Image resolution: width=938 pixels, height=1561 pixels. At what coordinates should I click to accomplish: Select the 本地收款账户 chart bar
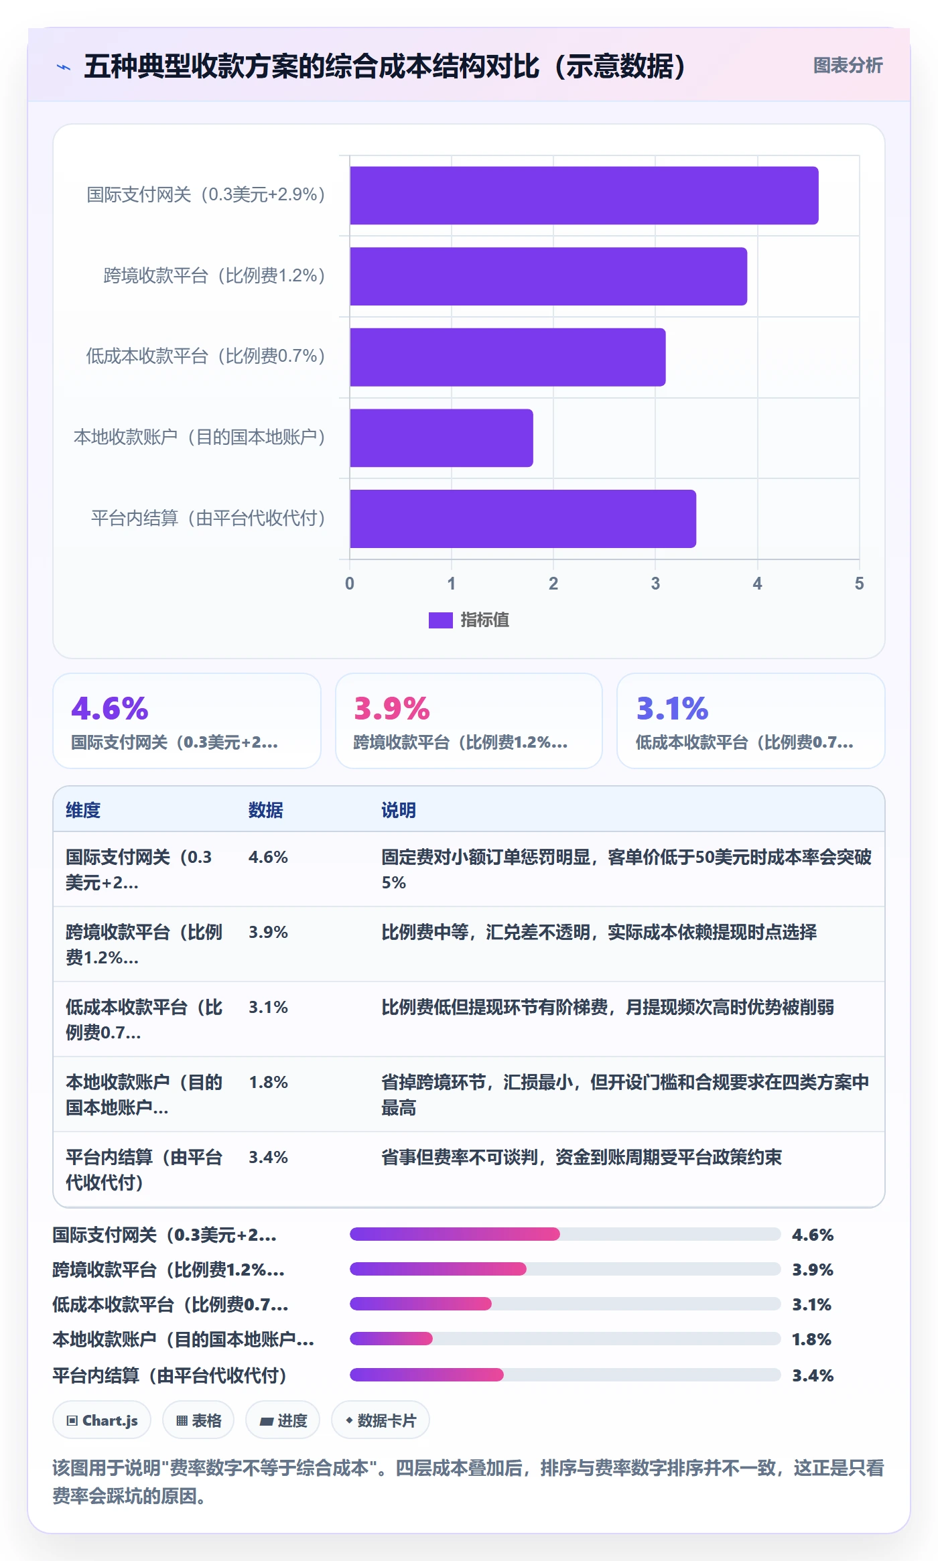(441, 438)
